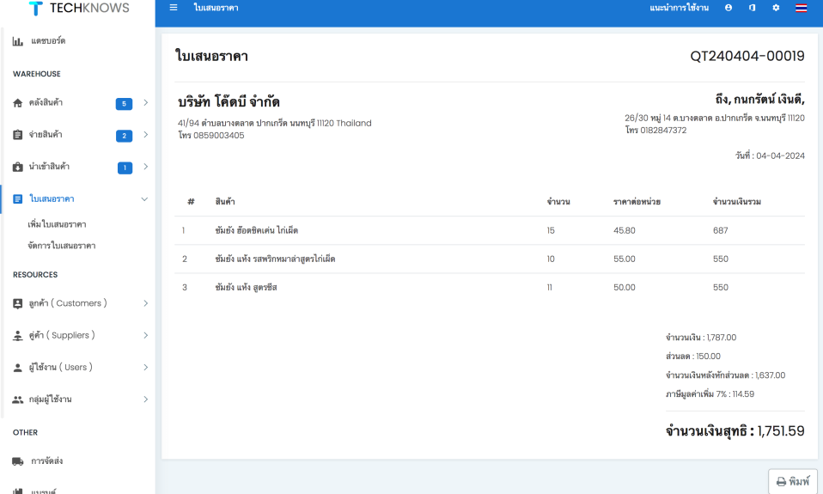Collapse the ใบเสนอราคา menu chevron
Screen dimensions: 823x494
[144, 199]
